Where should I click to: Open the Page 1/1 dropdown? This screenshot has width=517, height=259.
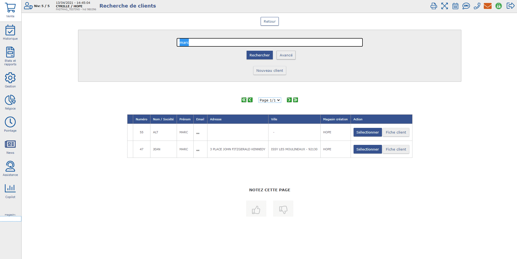[x=270, y=100]
